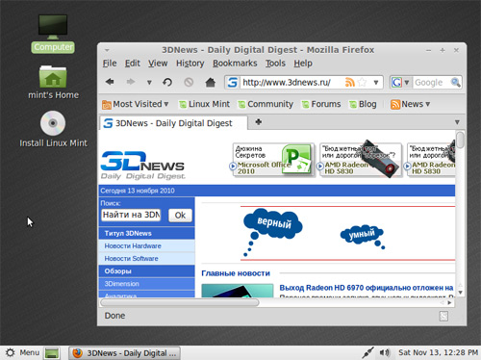Choose search engine from Google dropdown
The height and width of the screenshot is (360, 481).
(x=406, y=83)
